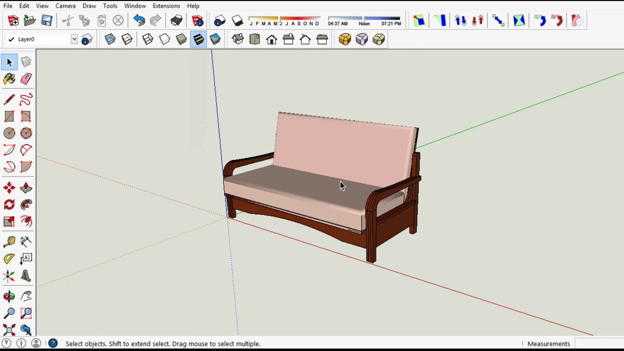Pick the Polygon tool

(26, 133)
